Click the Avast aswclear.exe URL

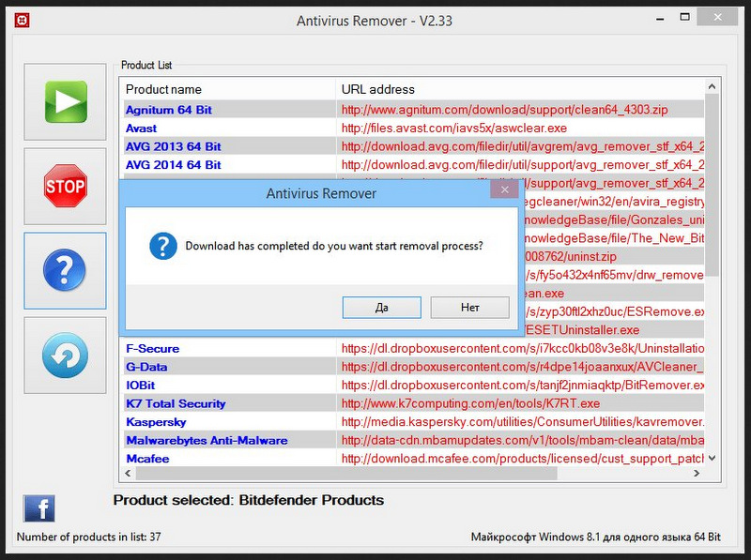pos(454,129)
